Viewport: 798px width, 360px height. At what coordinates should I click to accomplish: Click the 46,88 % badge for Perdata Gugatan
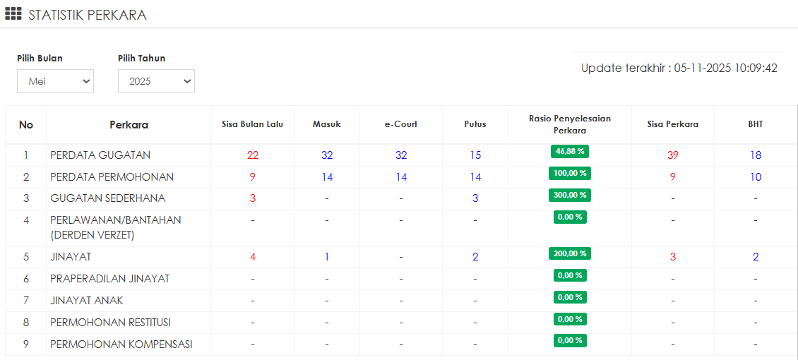pyautogui.click(x=569, y=151)
